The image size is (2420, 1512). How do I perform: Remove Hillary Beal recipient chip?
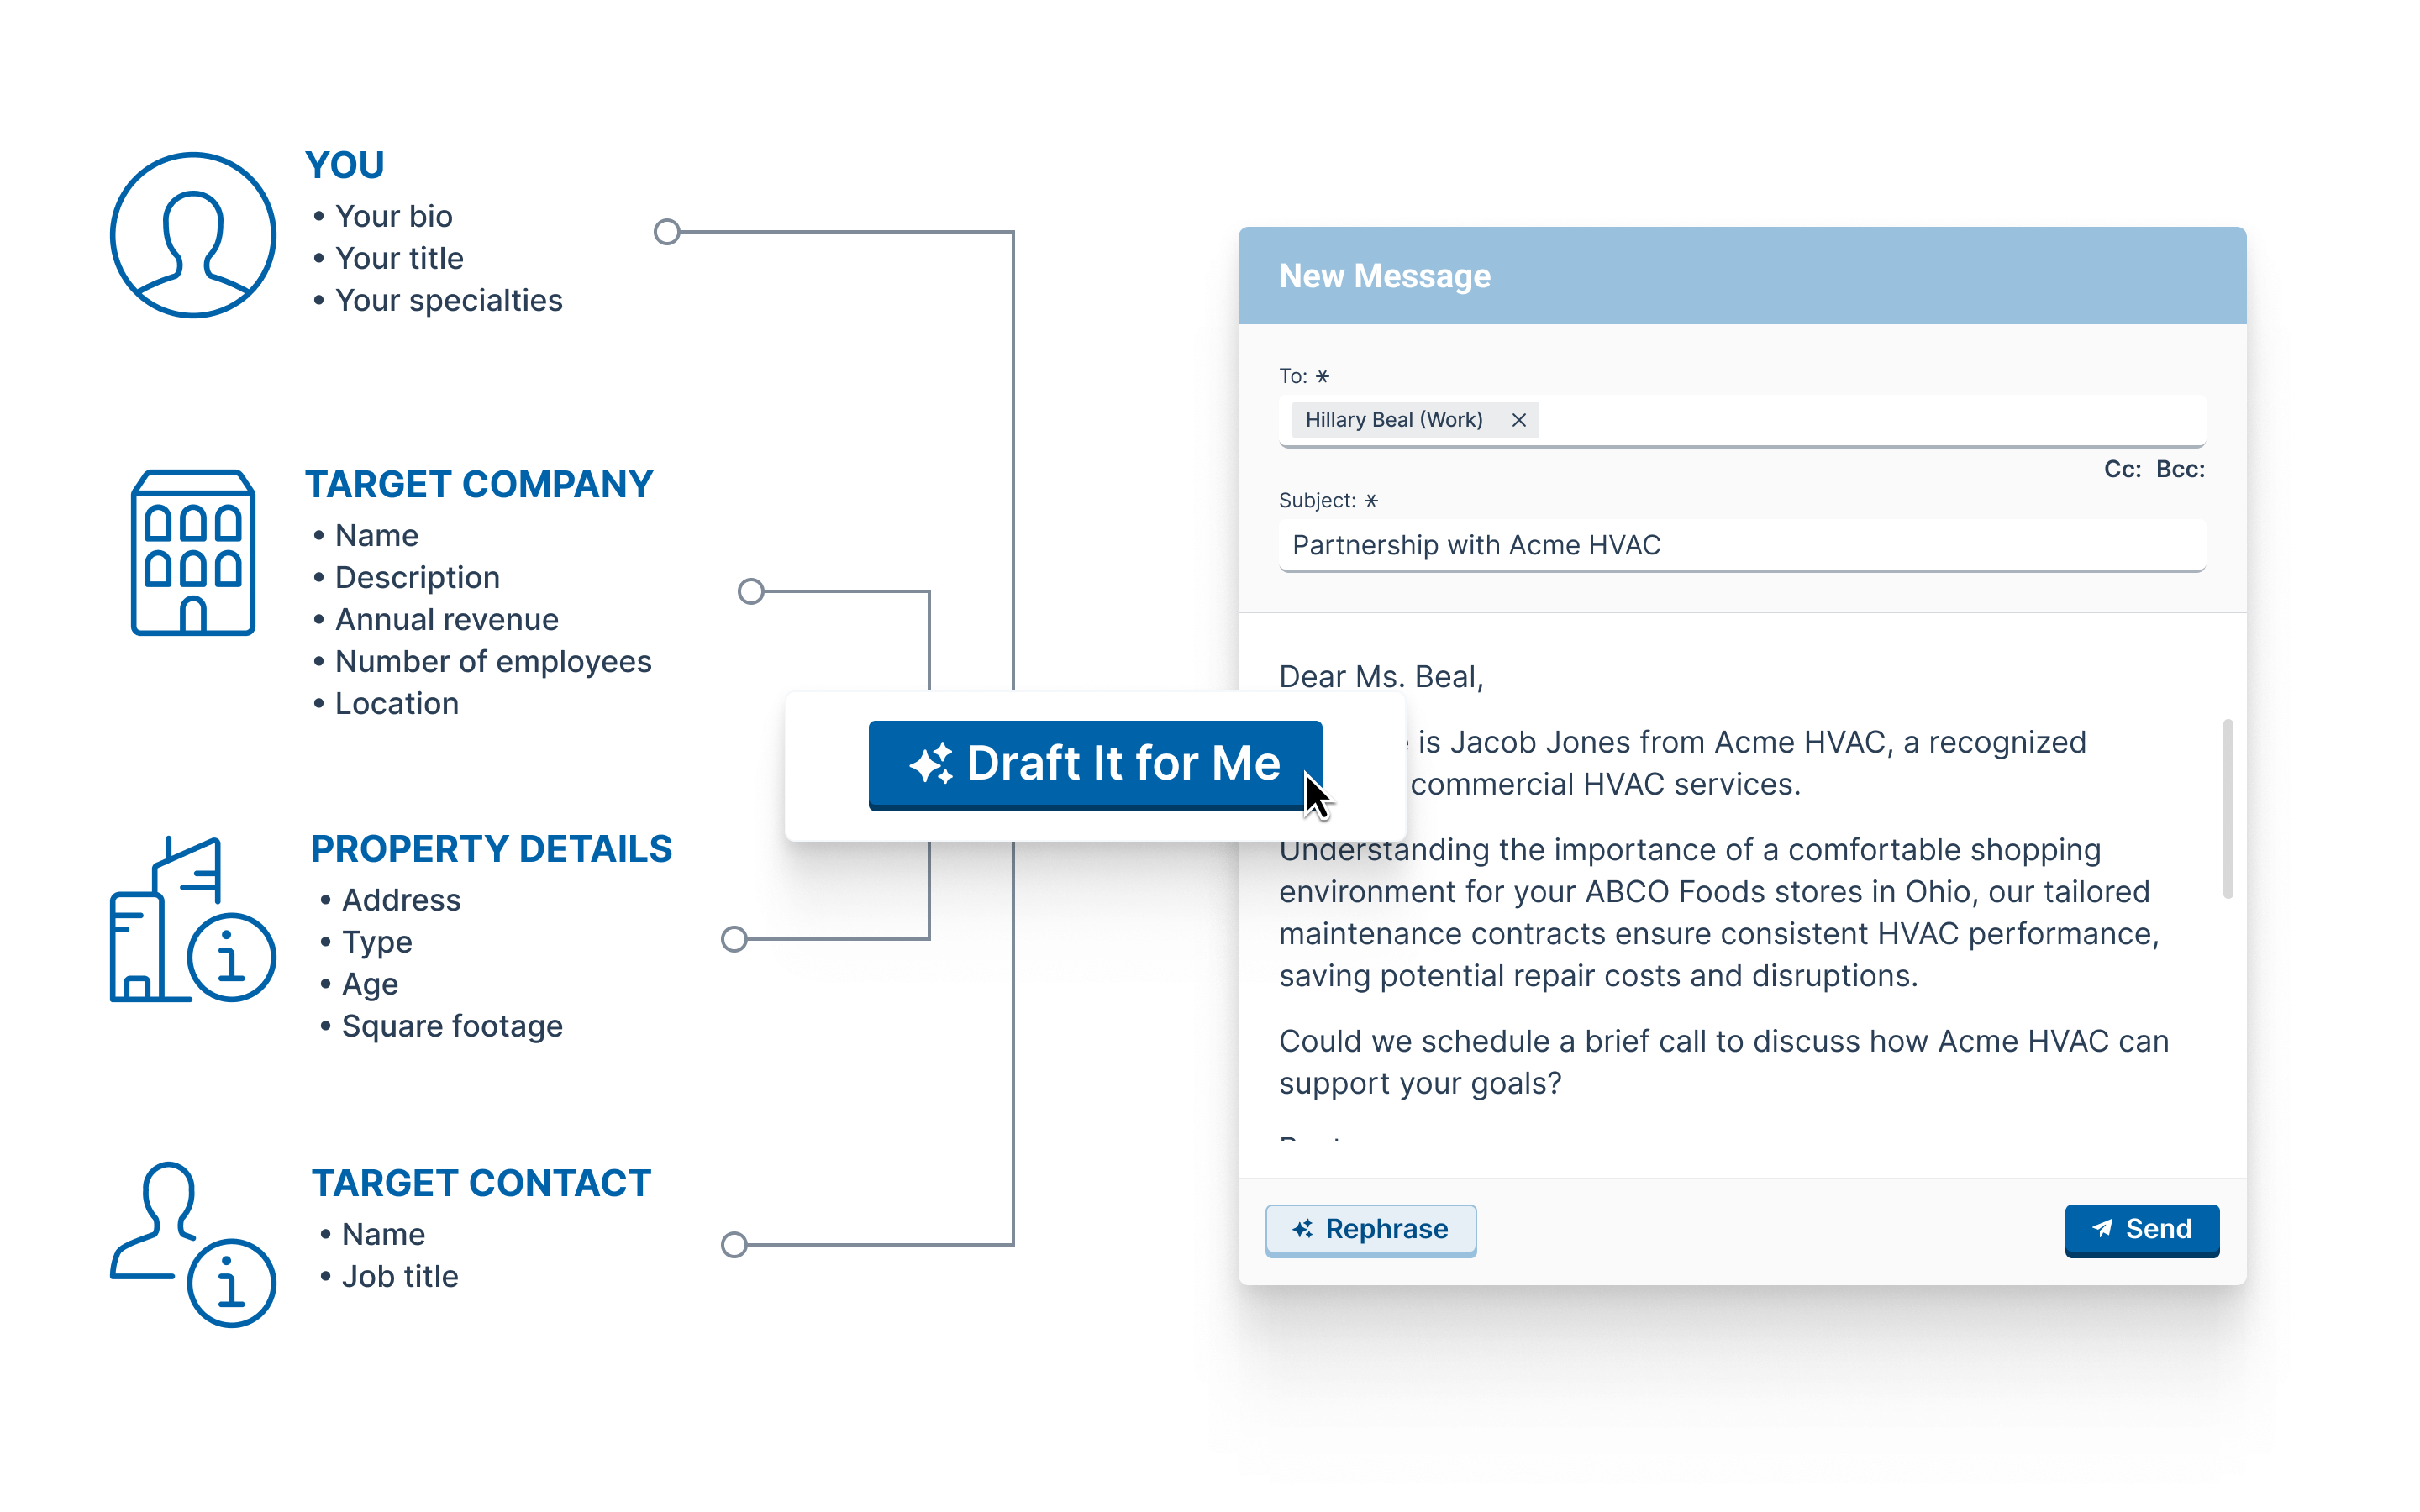pos(1518,420)
